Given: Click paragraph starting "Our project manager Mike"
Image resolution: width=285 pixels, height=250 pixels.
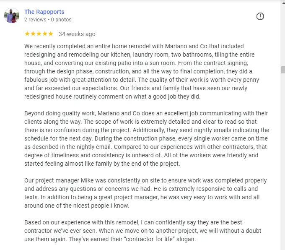Looking at the screenshot, I should 142,193.
